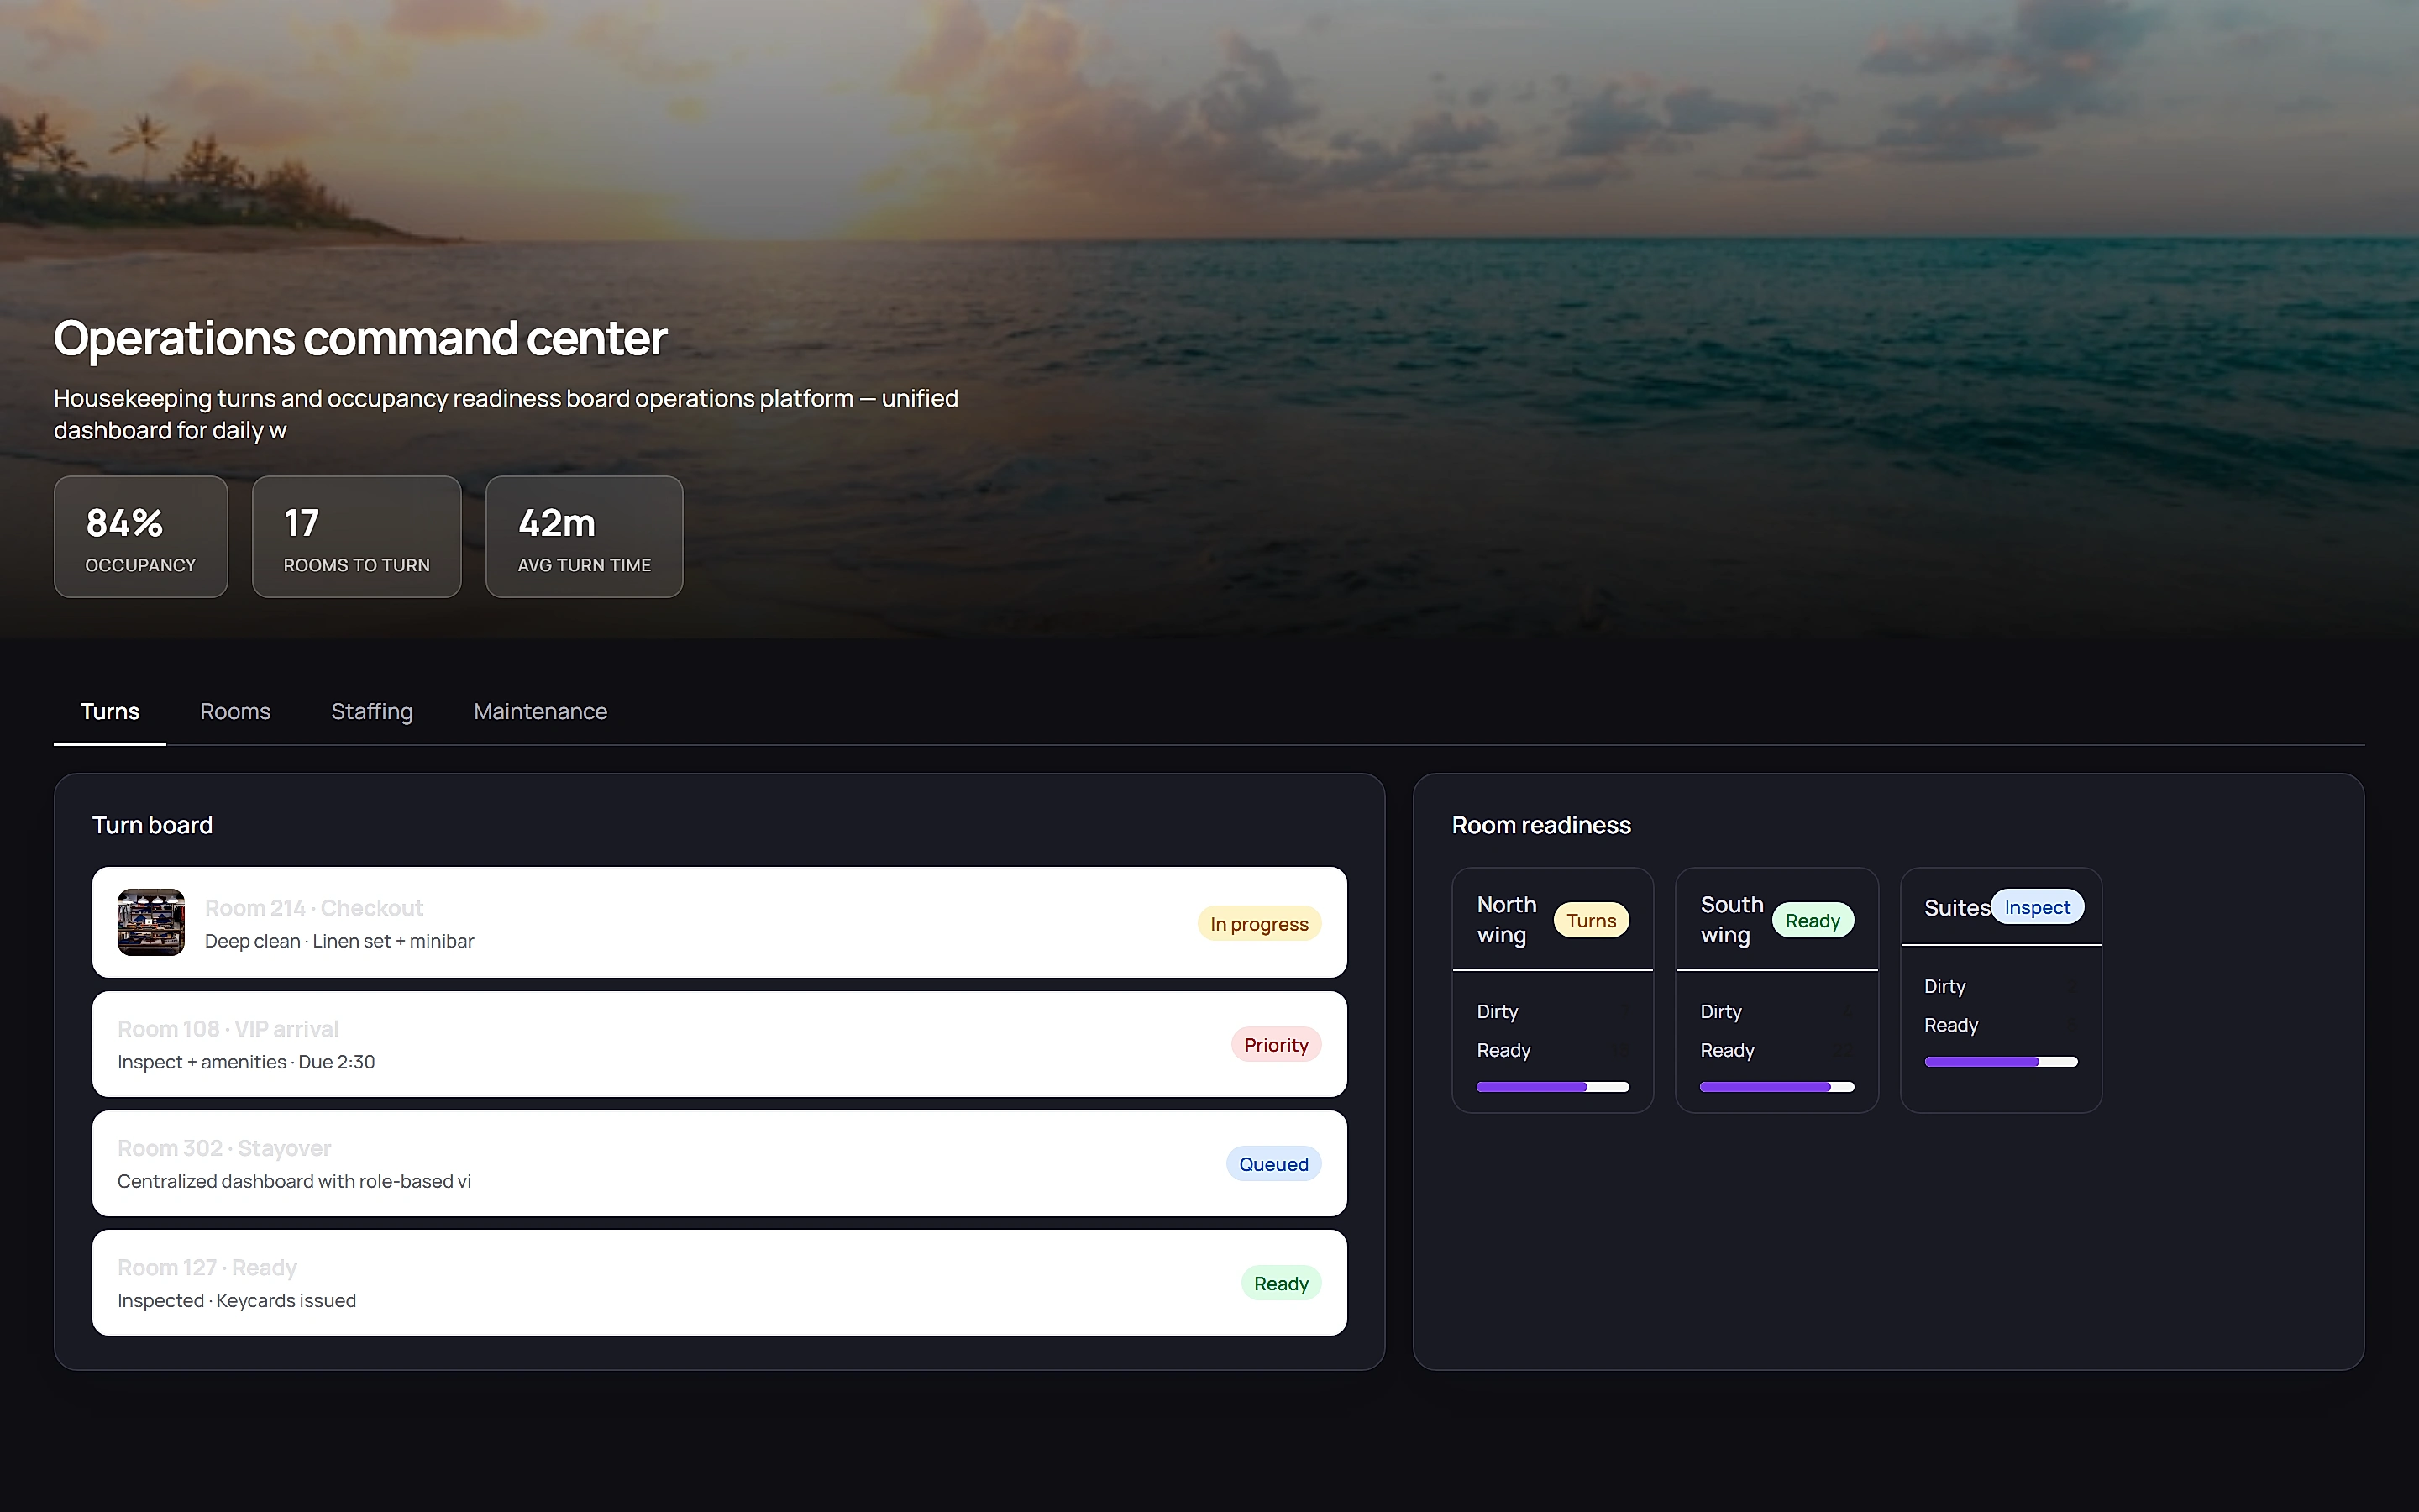Screen dimensions: 2419x1512
Task: Click the North wing progress bar
Action: pyautogui.click(x=1552, y=1087)
